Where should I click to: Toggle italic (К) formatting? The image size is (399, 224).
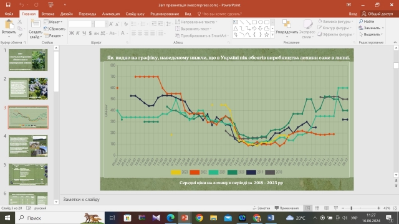point(77,33)
